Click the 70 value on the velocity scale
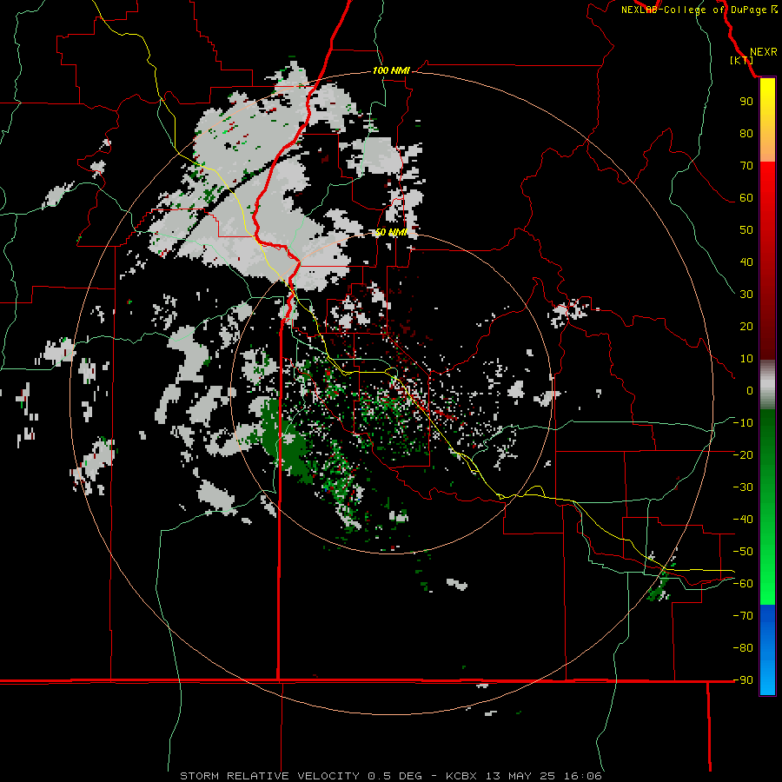782x782 pixels. (x=746, y=166)
